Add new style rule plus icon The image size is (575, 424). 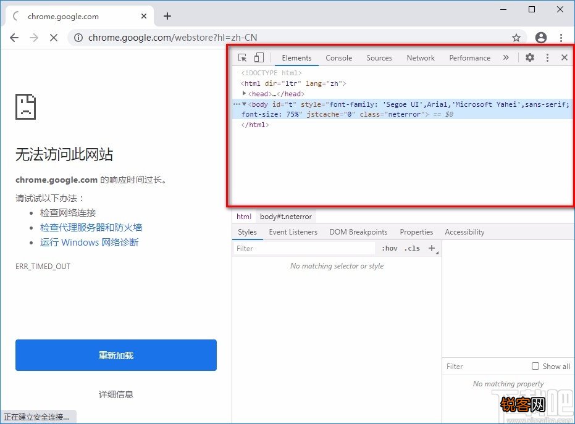pos(432,249)
